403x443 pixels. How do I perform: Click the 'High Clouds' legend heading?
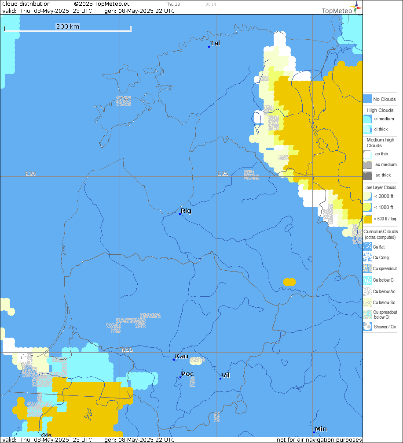[x=380, y=110]
